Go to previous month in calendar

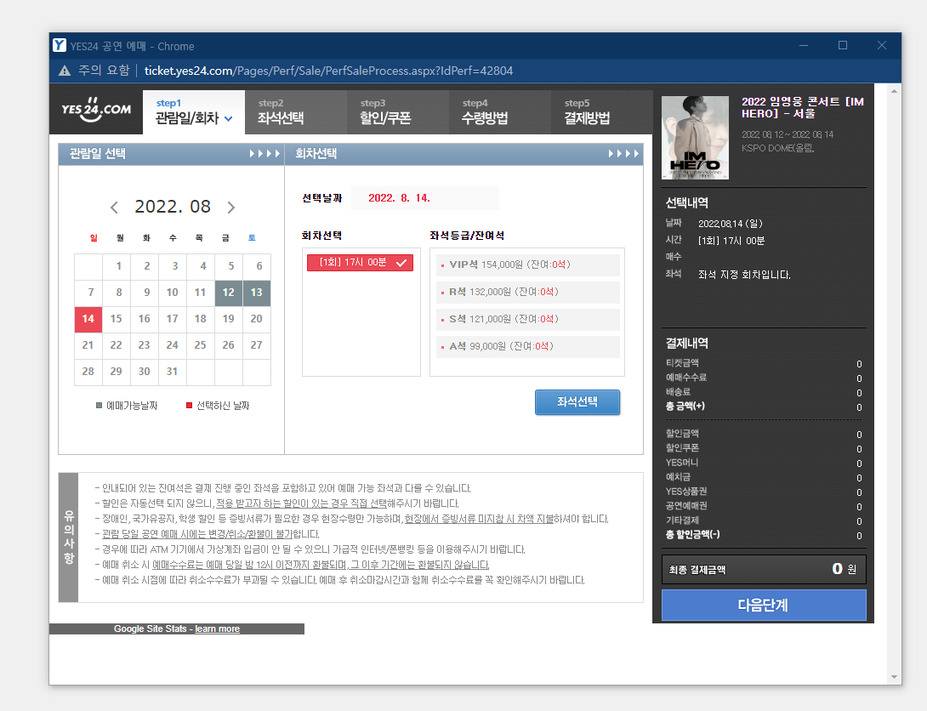click(114, 208)
